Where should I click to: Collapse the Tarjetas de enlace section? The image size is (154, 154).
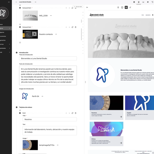pyautogui.click(x=17, y=107)
